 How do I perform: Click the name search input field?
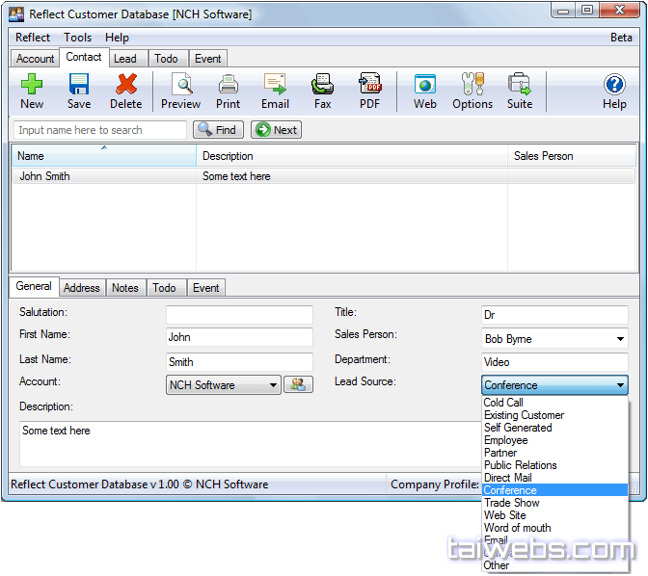point(100,130)
